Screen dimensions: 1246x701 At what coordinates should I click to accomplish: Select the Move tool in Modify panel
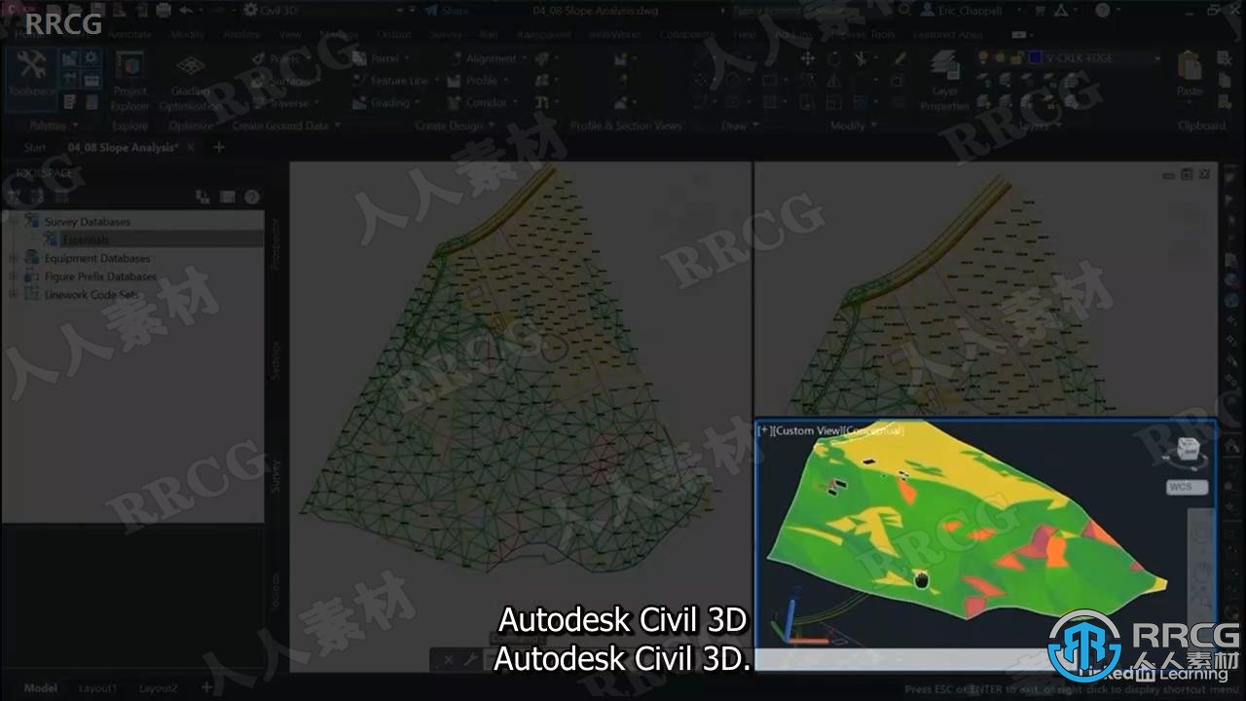(x=807, y=58)
